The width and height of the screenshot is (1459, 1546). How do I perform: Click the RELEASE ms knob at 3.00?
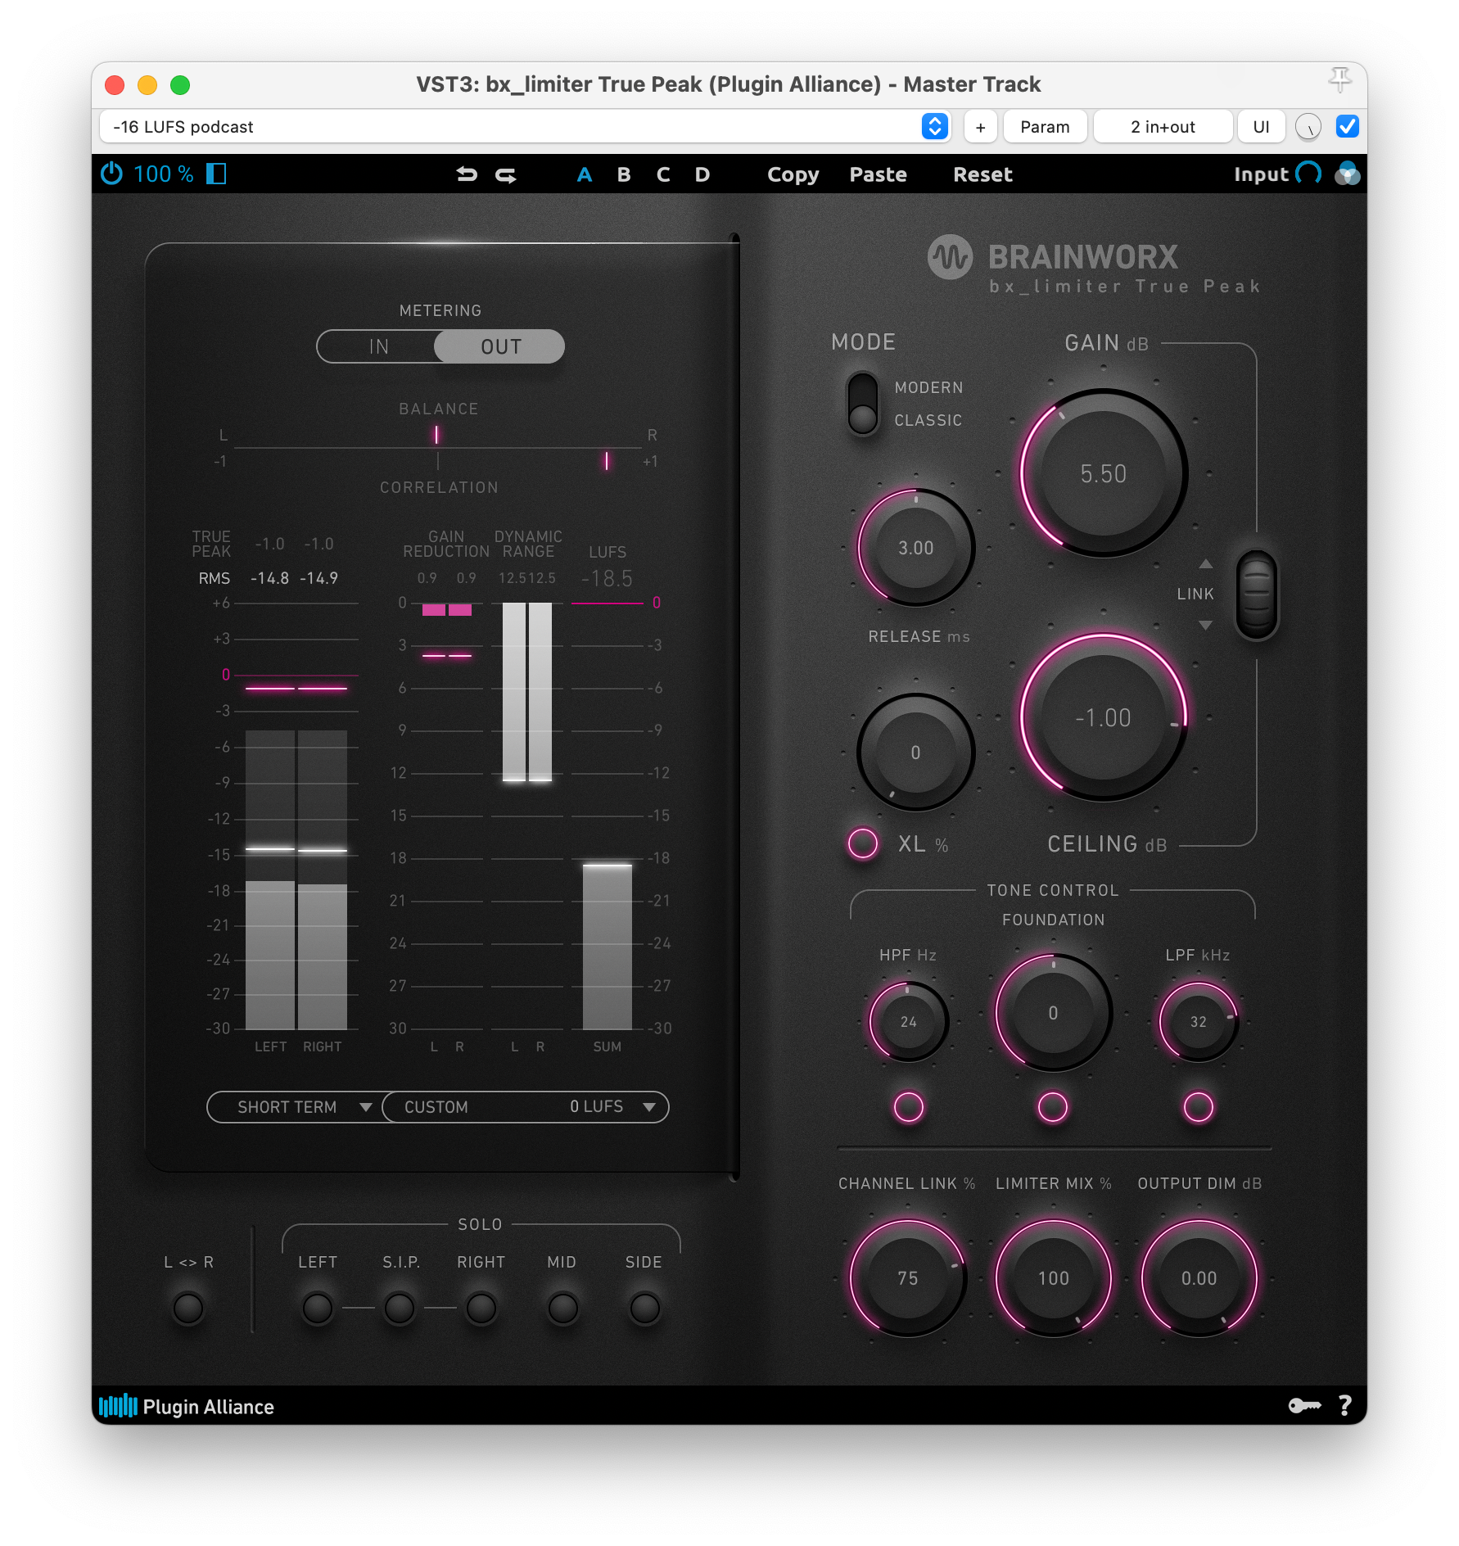coord(915,548)
